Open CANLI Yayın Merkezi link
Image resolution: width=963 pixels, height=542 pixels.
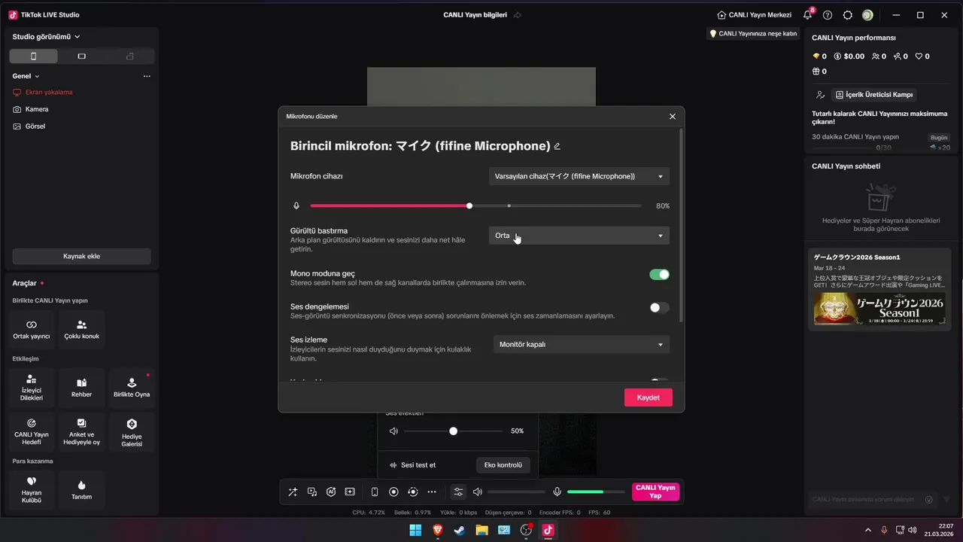tap(755, 15)
